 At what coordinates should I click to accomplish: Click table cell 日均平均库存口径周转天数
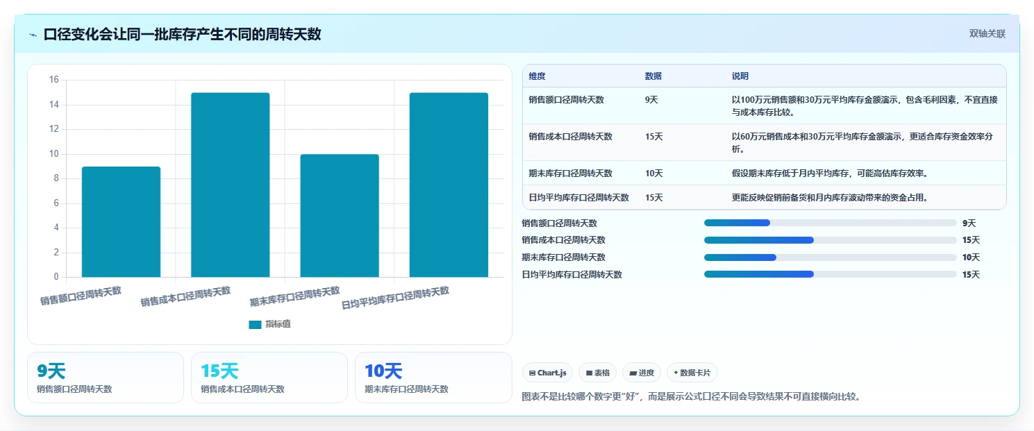(x=578, y=198)
